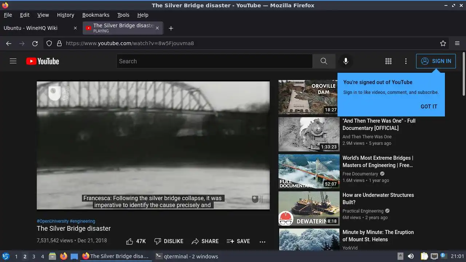
Task: Open qterminal windows from the taskbar
Action: (x=187, y=257)
